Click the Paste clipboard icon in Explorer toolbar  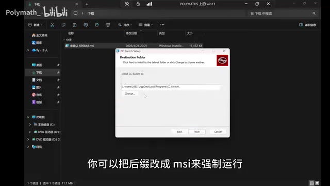74,25
